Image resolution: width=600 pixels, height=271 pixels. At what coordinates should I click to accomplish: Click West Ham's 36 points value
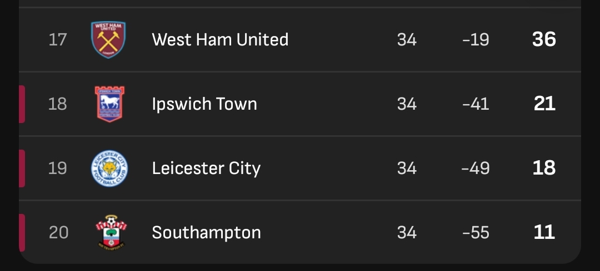pos(544,39)
